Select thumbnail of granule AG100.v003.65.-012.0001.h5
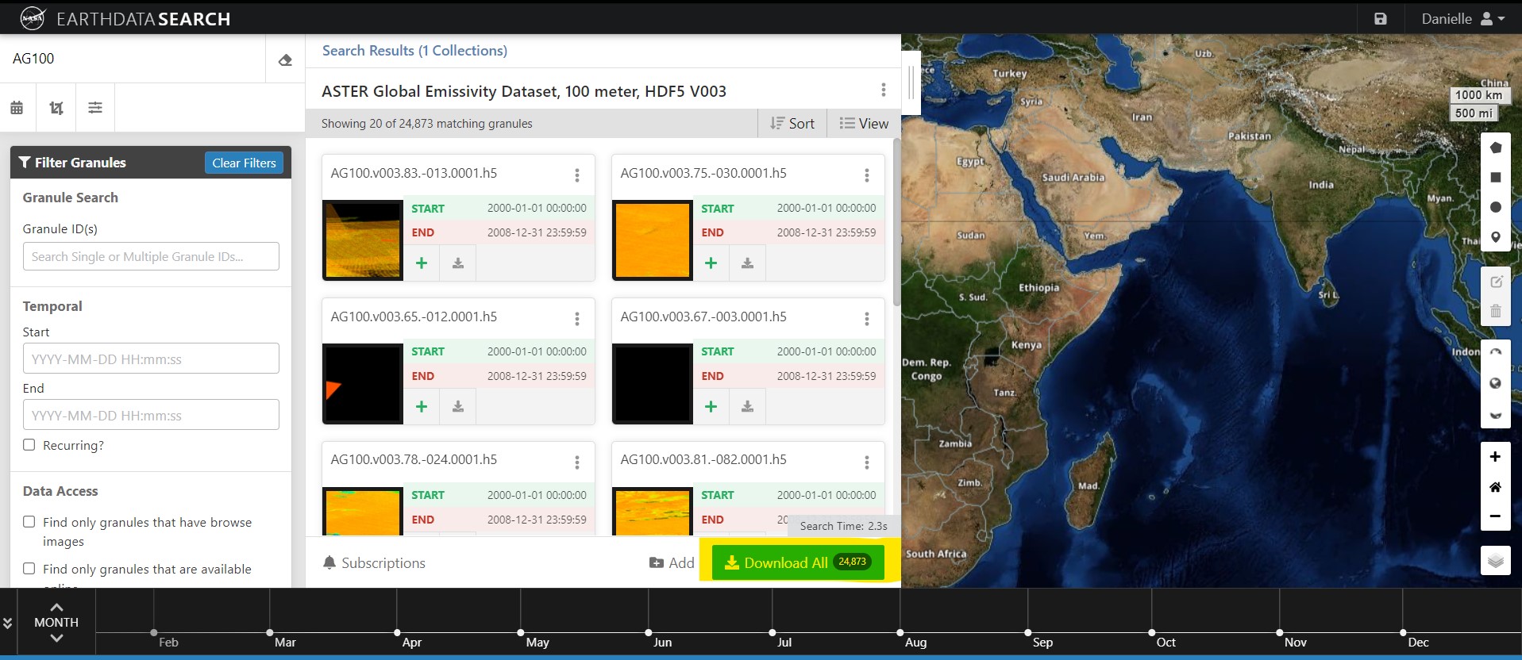 click(x=363, y=383)
